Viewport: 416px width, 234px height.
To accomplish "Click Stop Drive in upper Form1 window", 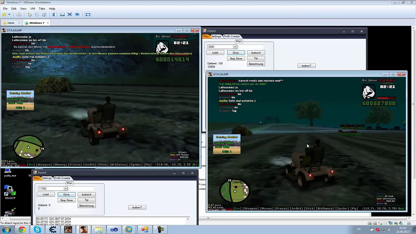I will [x=236, y=58].
